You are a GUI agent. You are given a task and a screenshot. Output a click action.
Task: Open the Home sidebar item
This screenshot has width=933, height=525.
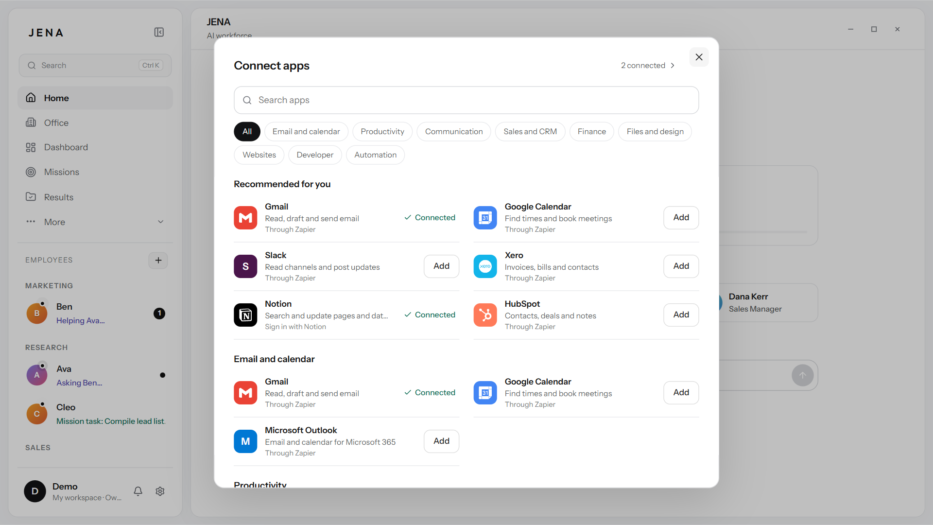[95, 98]
